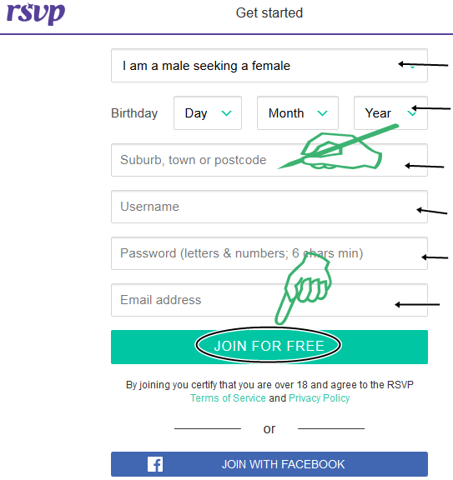Click the Get started heading
The image size is (453, 480).
point(269,13)
